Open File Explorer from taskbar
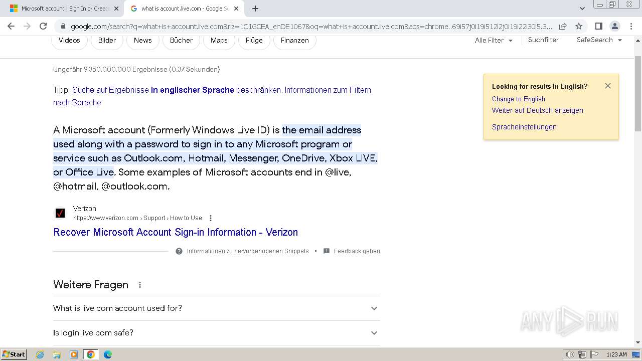 [57, 354]
